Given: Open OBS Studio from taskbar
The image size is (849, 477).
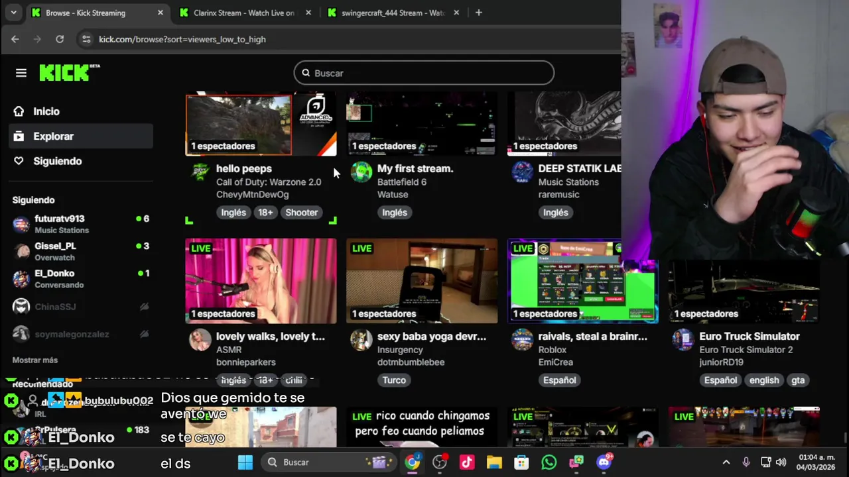Looking at the screenshot, I should point(440,462).
